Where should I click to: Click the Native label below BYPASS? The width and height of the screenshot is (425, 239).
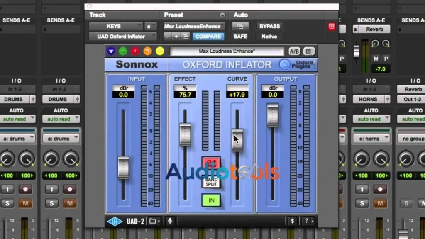(x=269, y=37)
